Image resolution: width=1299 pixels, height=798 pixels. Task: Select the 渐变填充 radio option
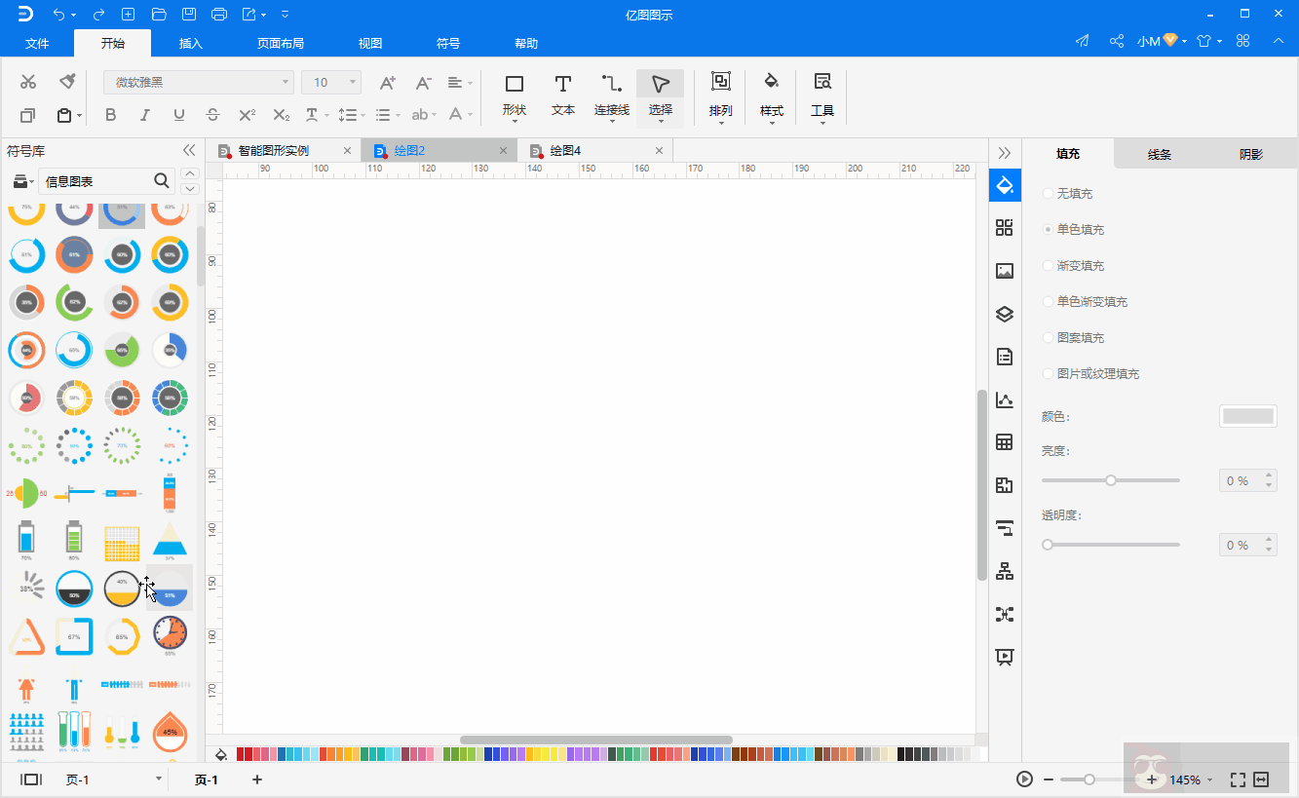coord(1049,266)
